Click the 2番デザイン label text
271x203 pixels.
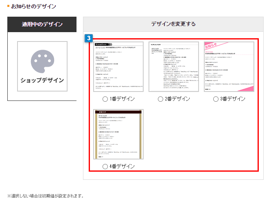tap(177, 99)
